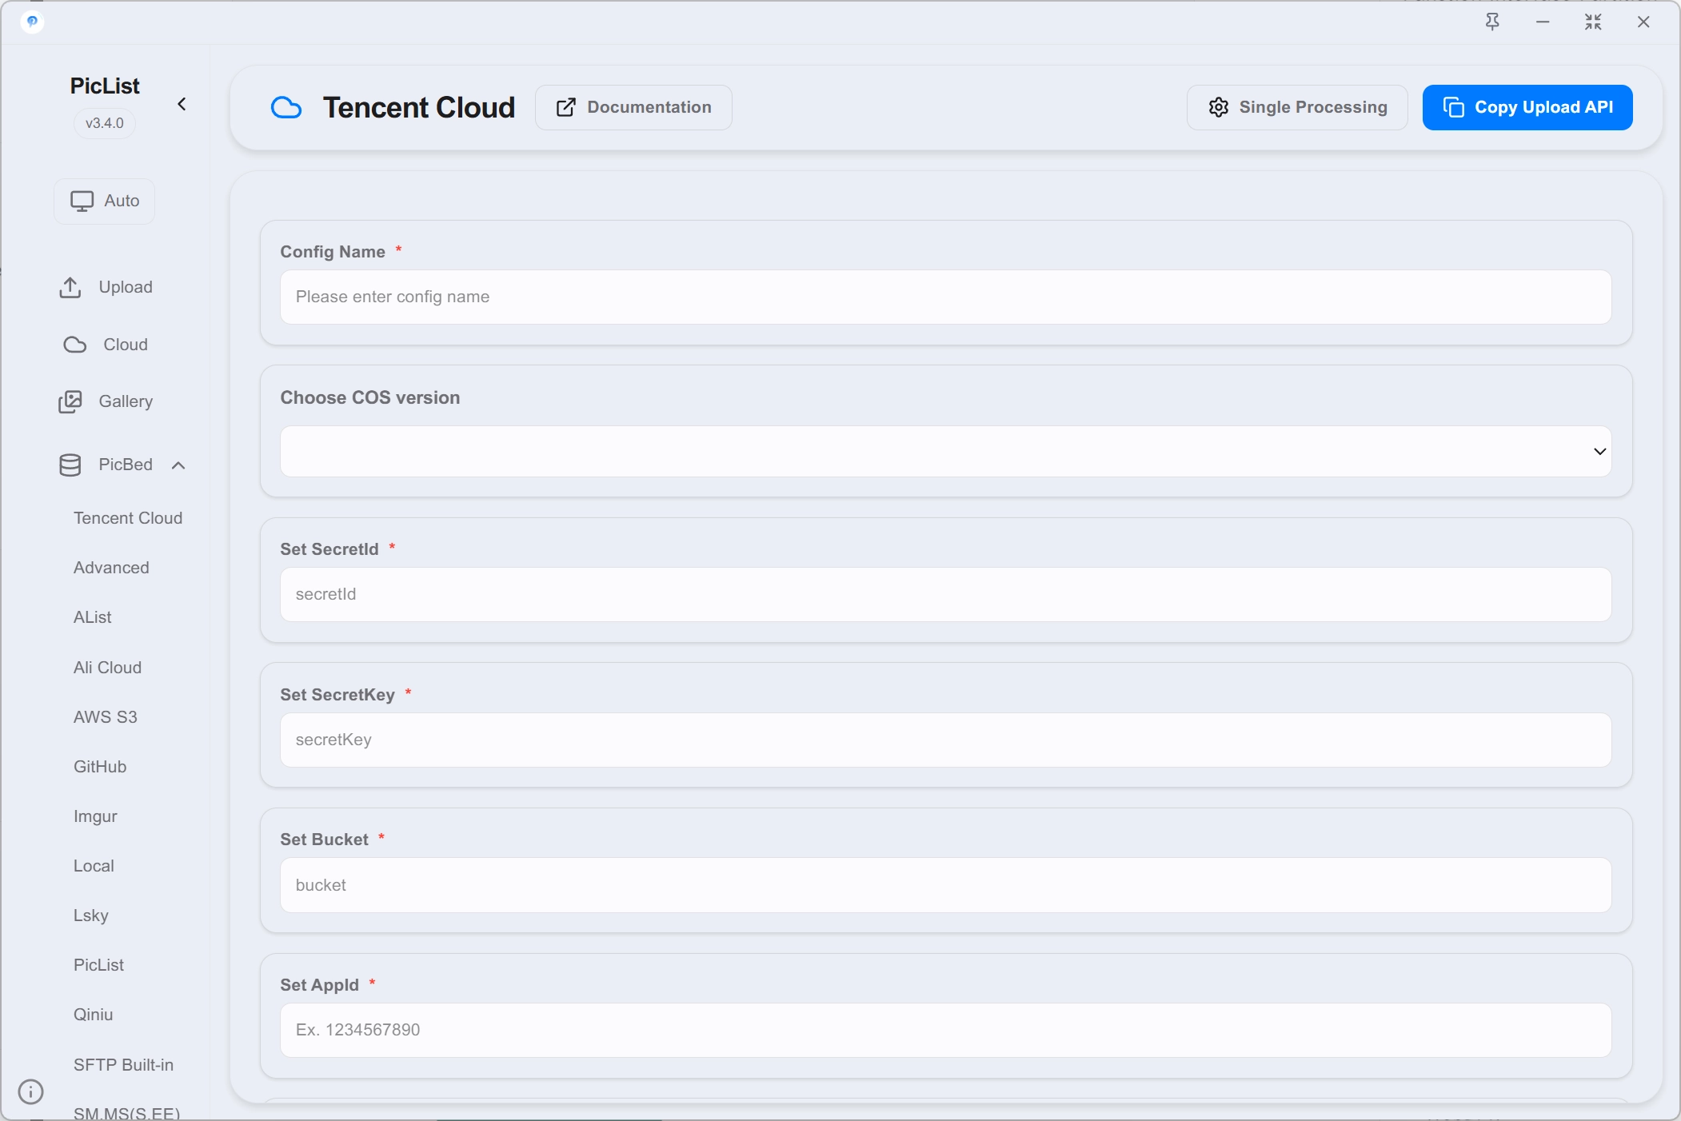The height and width of the screenshot is (1121, 1681).
Task: Select AList in PicBed list
Action: click(x=93, y=617)
